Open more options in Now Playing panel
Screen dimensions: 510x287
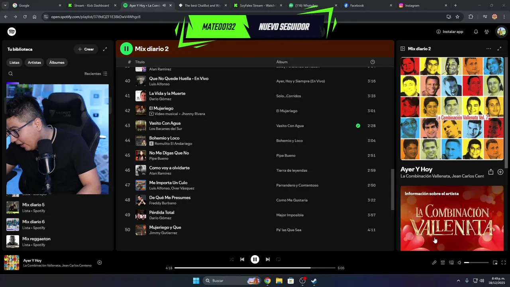[x=488, y=49]
